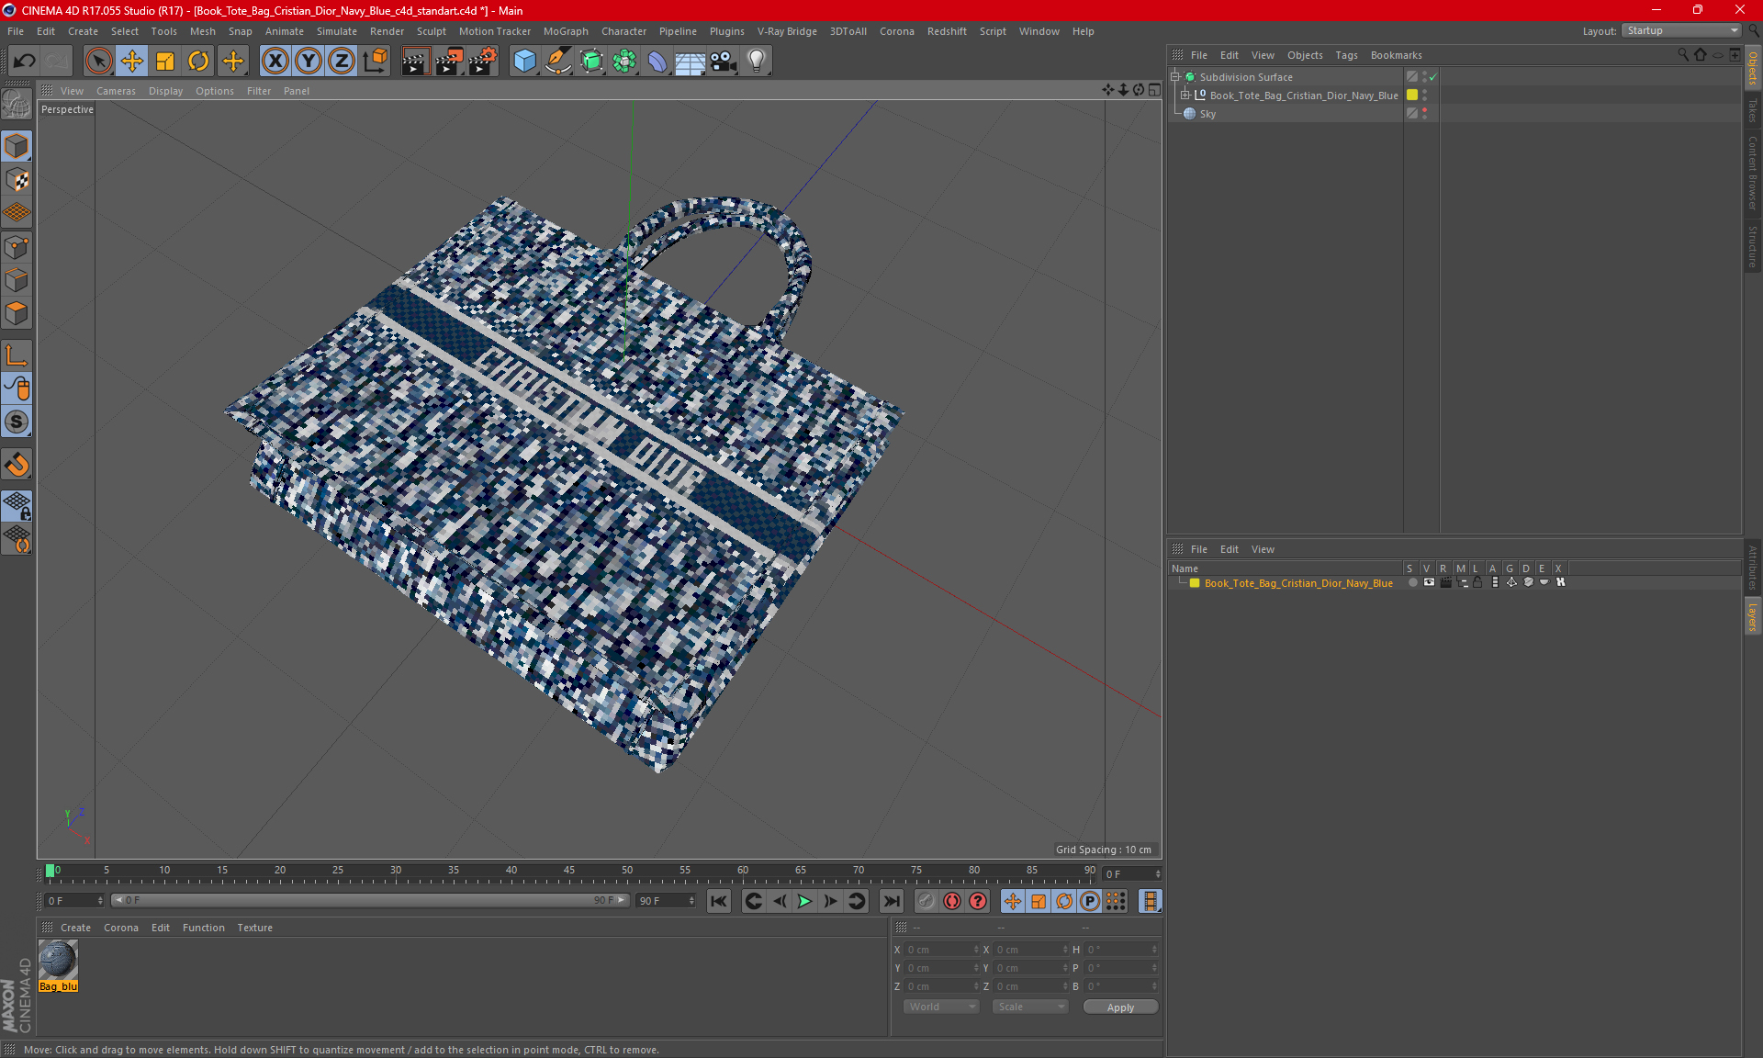Activate the Scale tool in top toolbar

(165, 62)
